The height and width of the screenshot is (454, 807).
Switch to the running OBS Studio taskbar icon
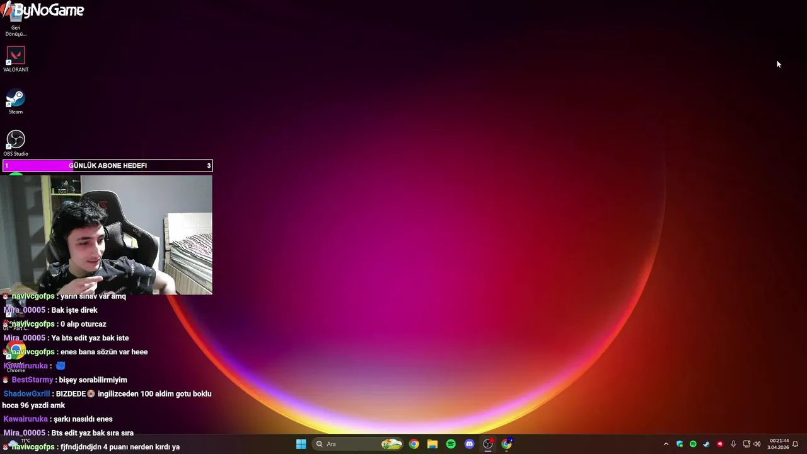[x=488, y=444]
